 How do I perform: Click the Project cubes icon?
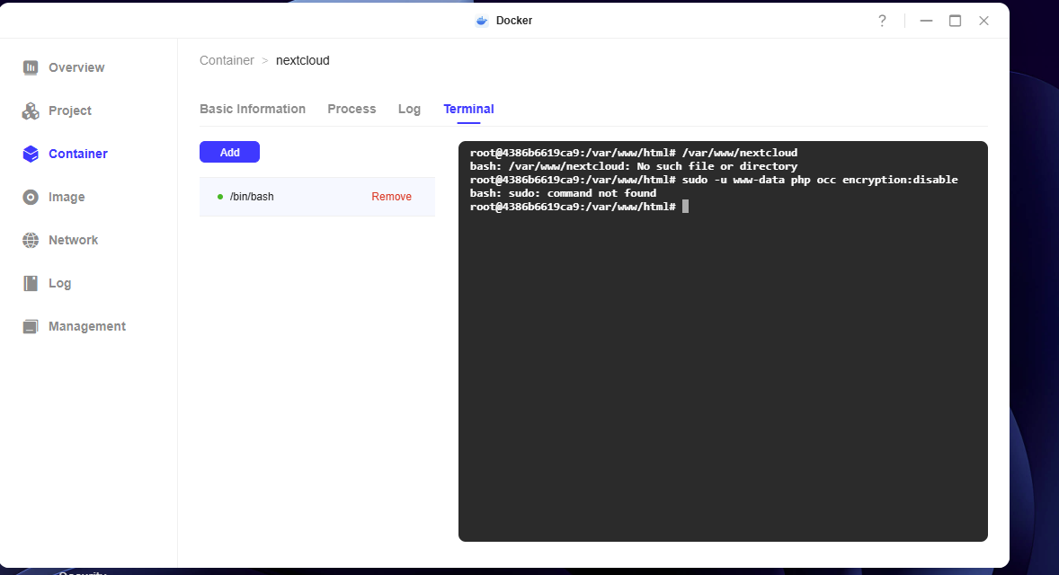pos(31,111)
